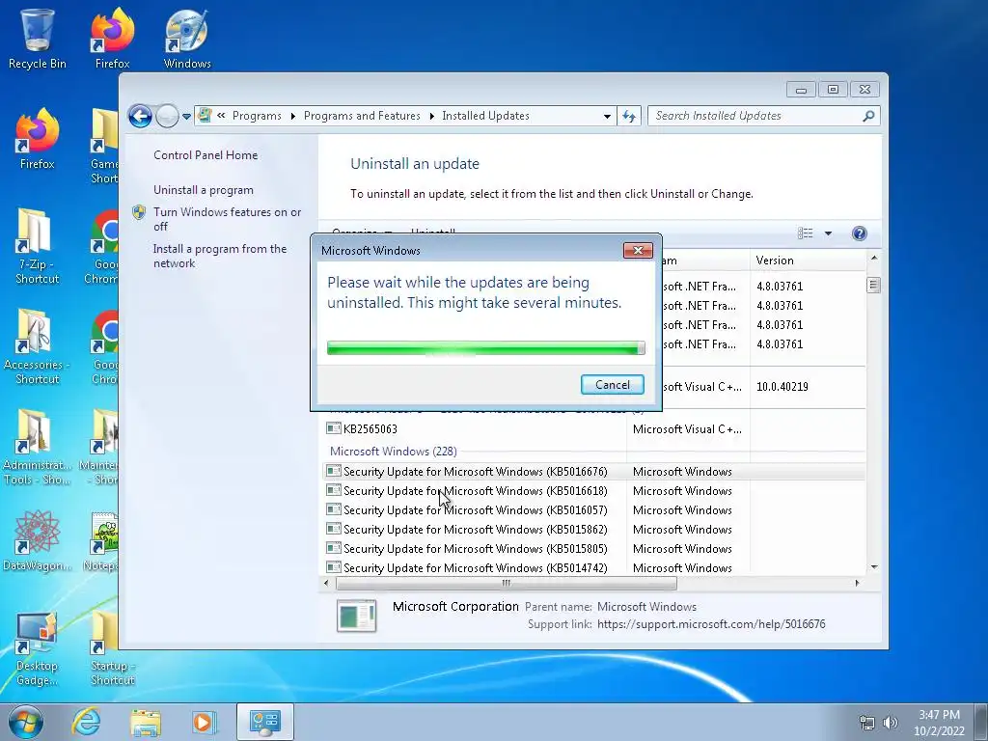Click the icon of update KB5016618
The height and width of the screenshot is (741, 988).
click(333, 490)
